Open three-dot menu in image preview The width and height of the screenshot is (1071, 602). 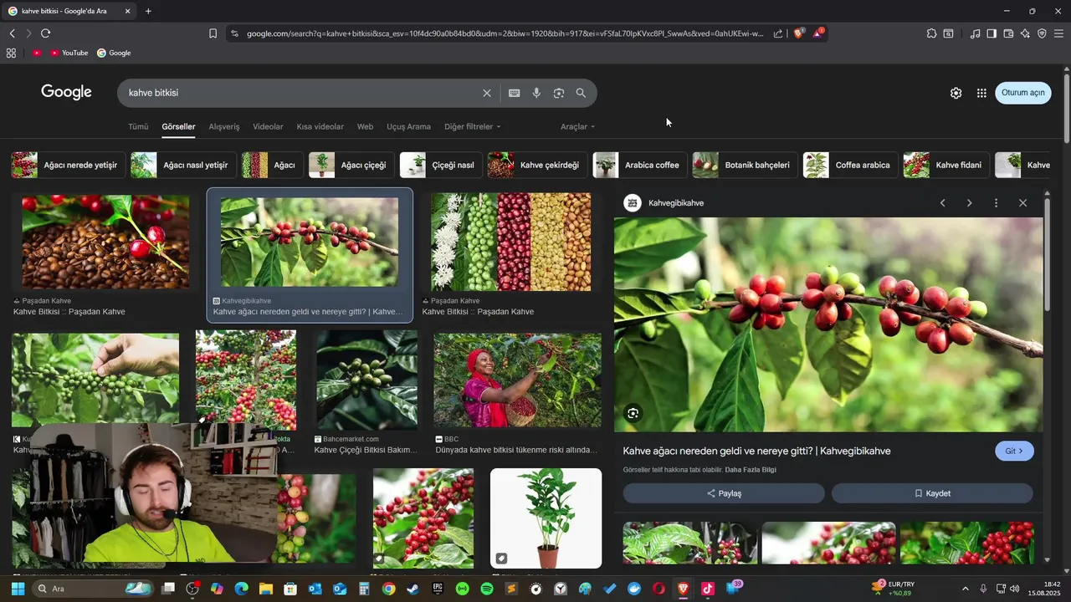coord(996,203)
